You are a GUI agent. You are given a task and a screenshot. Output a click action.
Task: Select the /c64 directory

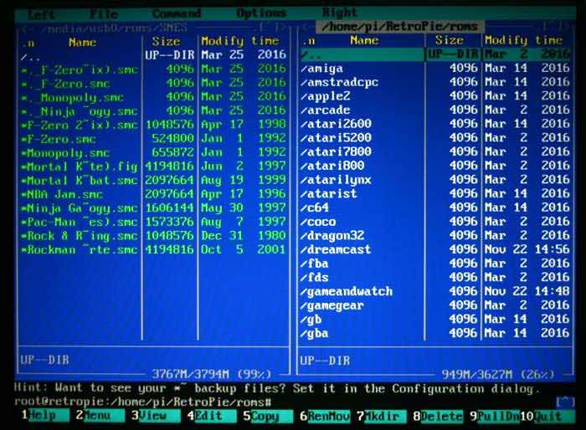pos(435,207)
